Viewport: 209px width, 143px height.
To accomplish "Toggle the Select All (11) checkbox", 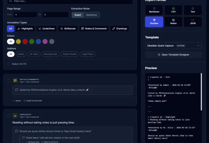I will [x=8, y=64].
